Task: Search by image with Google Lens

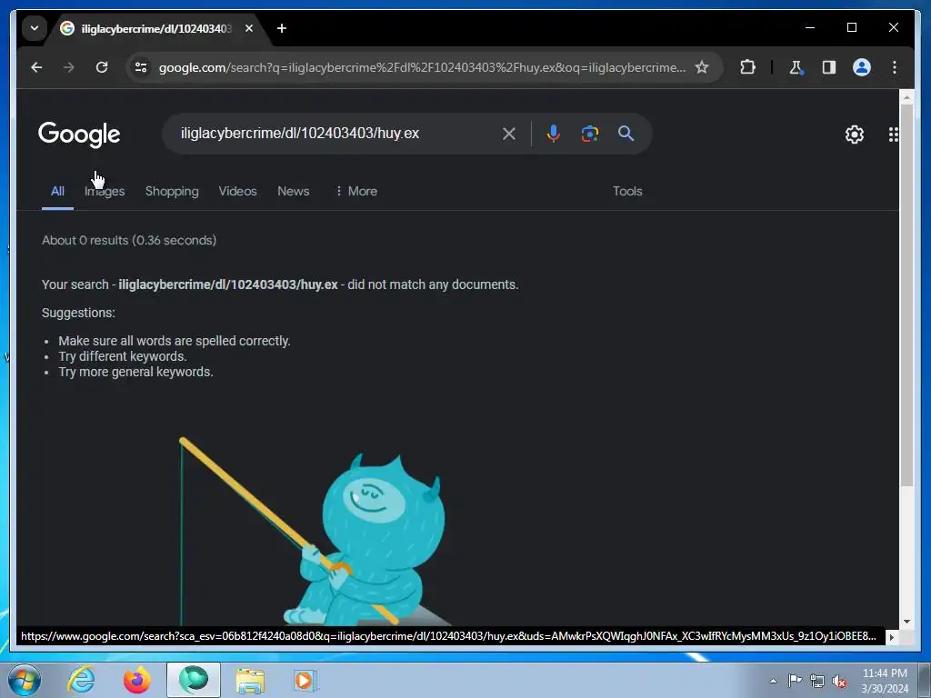Action: pos(589,134)
